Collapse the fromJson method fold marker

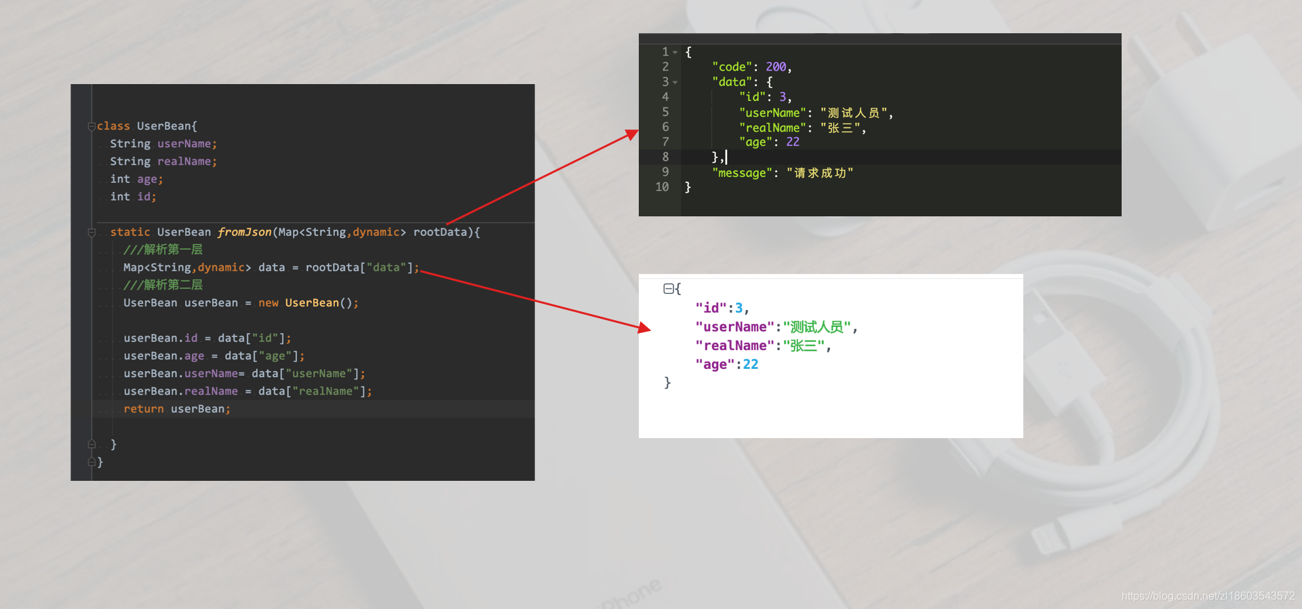pyautogui.click(x=92, y=233)
